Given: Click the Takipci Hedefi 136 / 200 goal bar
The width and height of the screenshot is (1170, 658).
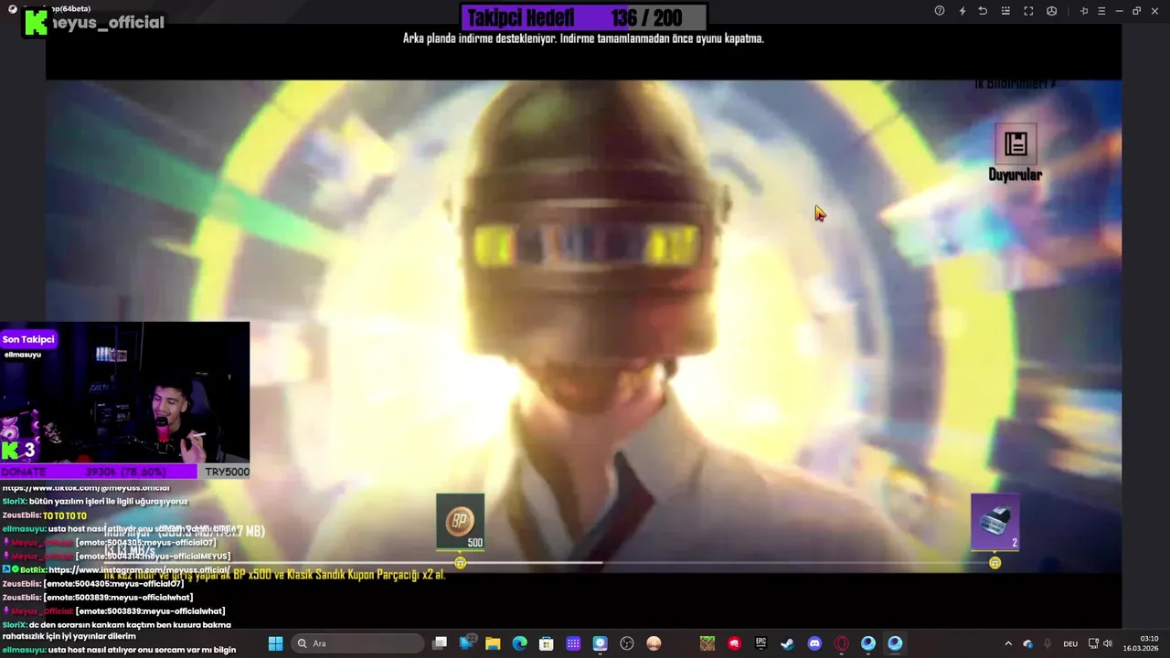Looking at the screenshot, I should click(584, 17).
